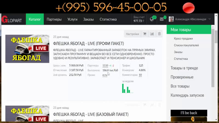Open envelope messages icon with badge 2
Screen dimensions: 219x123
coord(162,19)
